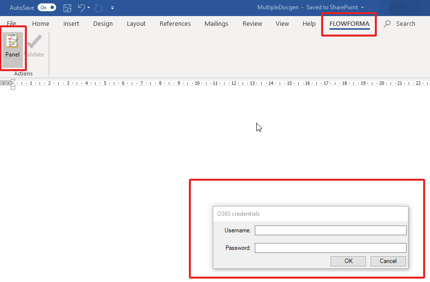The image size is (430, 282).
Task: Expand the Saved to SharePoint dropdown arrow
Action: pyautogui.click(x=362, y=8)
